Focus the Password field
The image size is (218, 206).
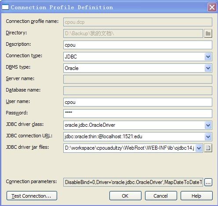138,114
